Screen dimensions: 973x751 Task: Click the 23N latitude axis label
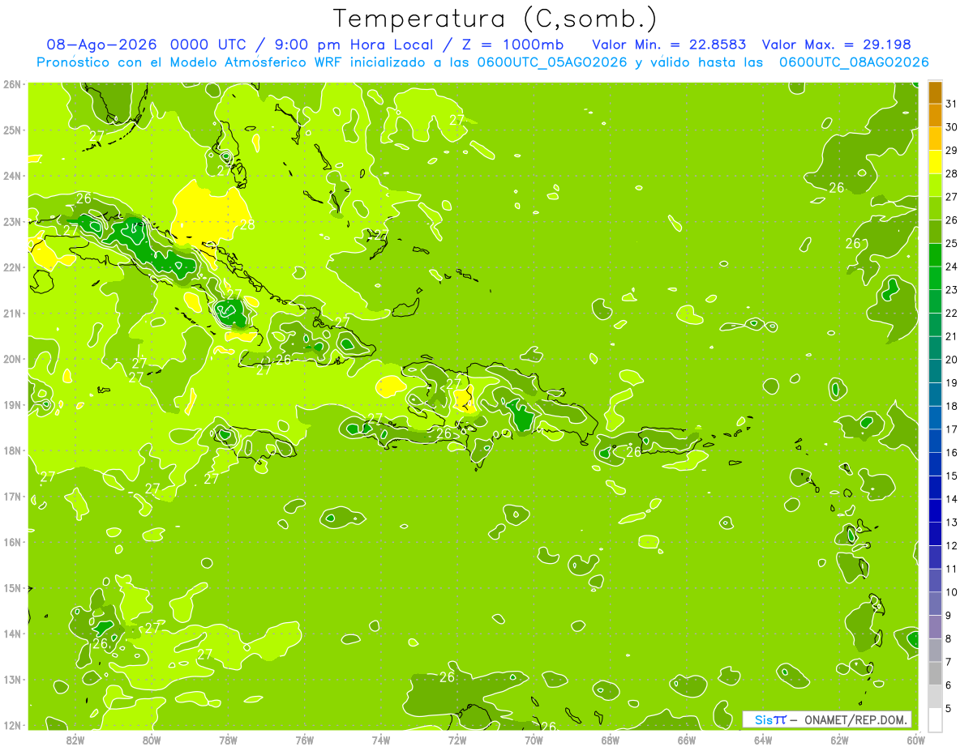(x=13, y=222)
